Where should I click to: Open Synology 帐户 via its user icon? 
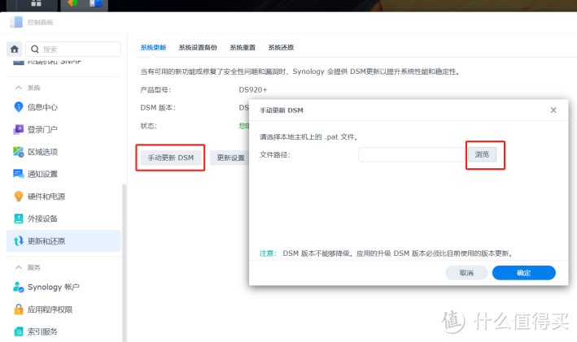[x=19, y=287]
